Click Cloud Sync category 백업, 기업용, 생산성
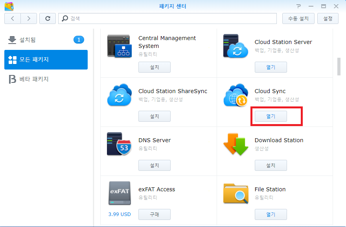This screenshot has height=227, width=346. tap(277, 100)
